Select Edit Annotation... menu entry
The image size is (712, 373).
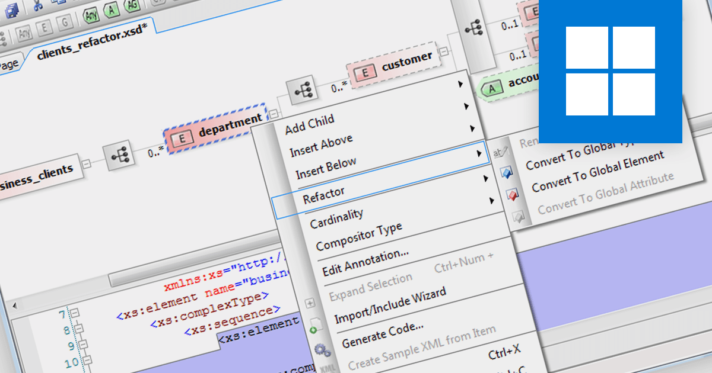point(365,262)
